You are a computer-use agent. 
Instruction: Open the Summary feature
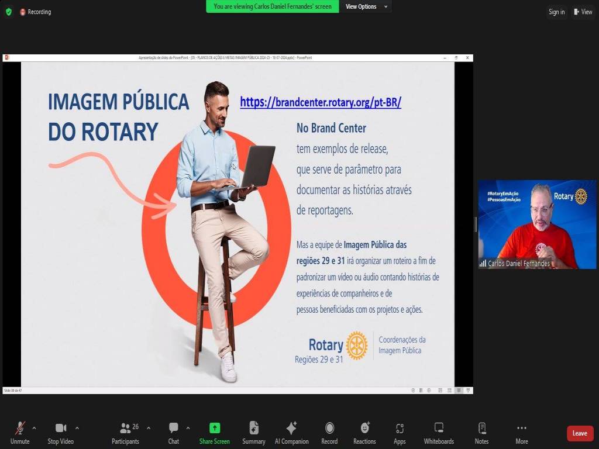pyautogui.click(x=254, y=433)
